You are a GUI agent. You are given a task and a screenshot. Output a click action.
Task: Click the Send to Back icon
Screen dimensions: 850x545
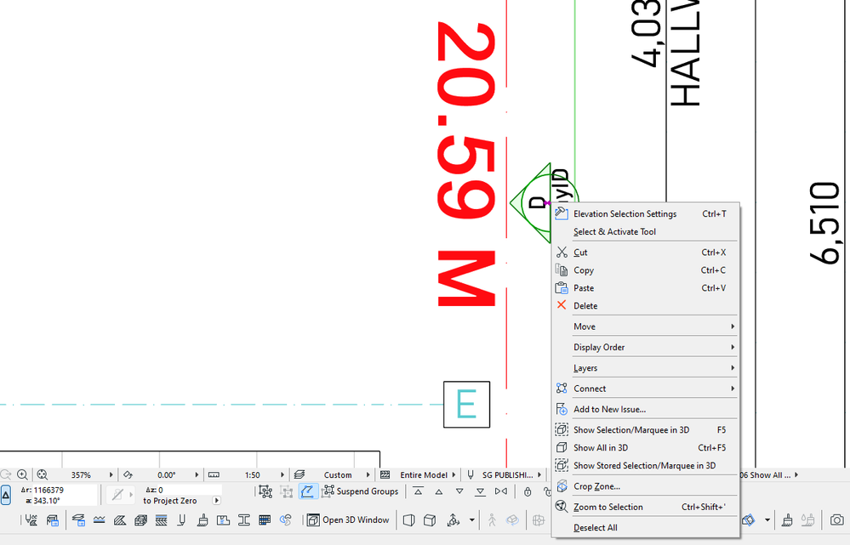[480, 492]
